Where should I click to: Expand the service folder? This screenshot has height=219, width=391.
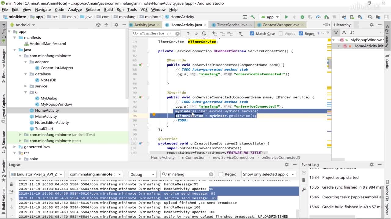coord(26,86)
